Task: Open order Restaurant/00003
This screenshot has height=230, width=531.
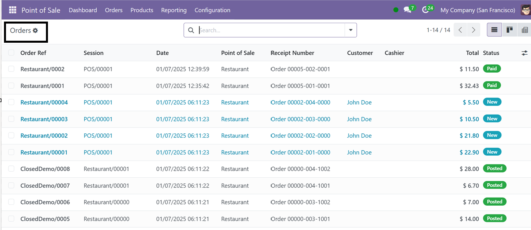Action: click(x=44, y=119)
